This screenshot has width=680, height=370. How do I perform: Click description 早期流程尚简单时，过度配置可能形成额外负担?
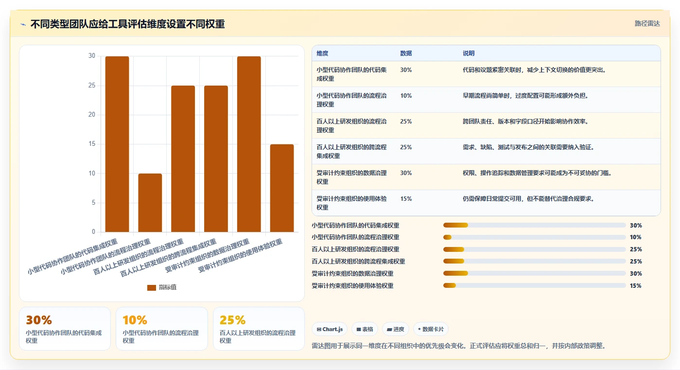(526, 96)
